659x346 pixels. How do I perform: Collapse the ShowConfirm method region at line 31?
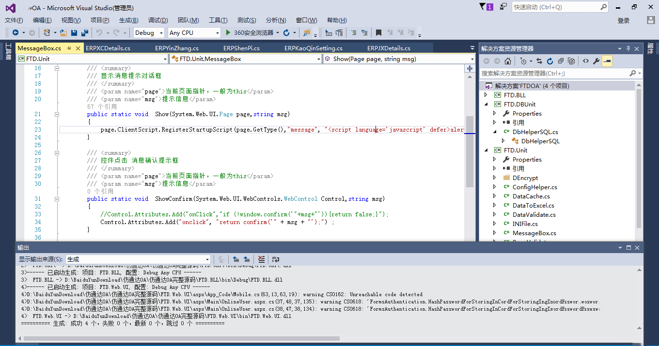[x=57, y=199]
